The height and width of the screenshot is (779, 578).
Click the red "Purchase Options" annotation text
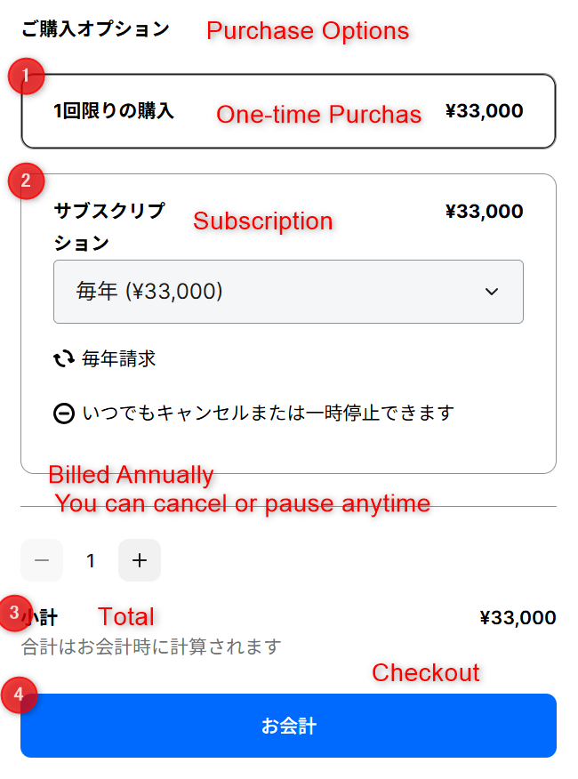pyautogui.click(x=308, y=31)
